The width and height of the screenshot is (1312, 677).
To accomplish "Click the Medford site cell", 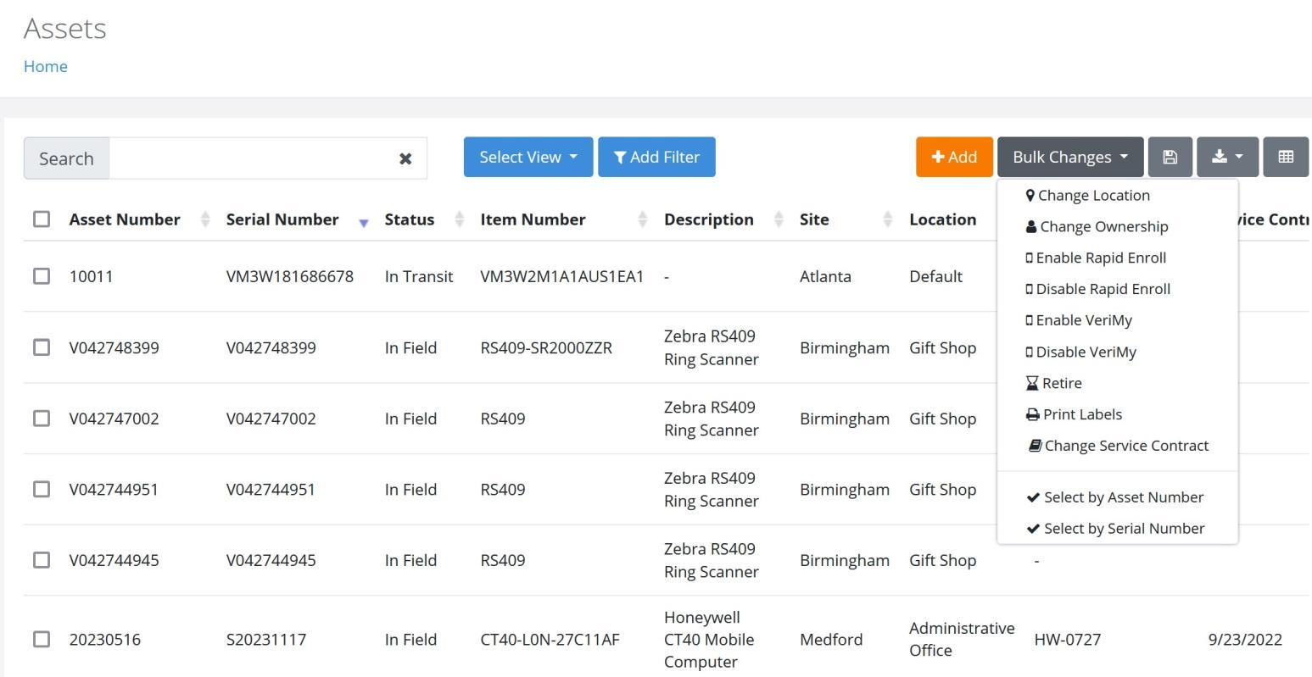I will [x=831, y=640].
